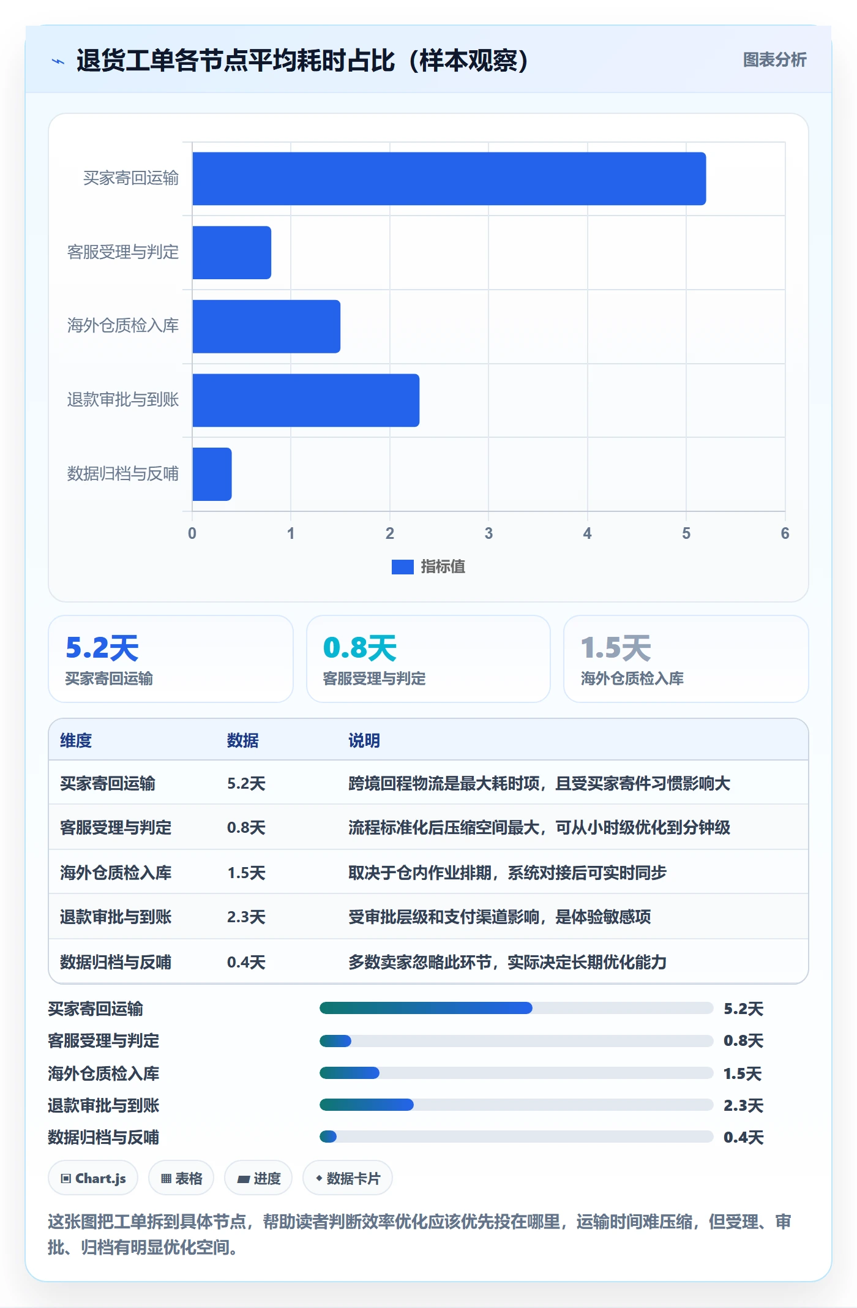The width and height of the screenshot is (857, 1308).
Task: Select the 退款审批与到账 table row name
Action: [116, 917]
